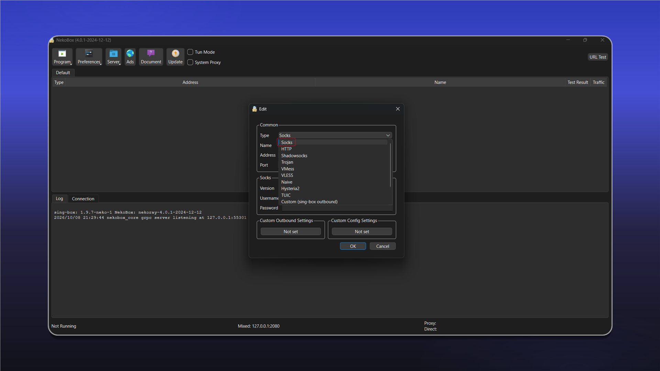Click the URL Test button
The height and width of the screenshot is (371, 660).
[x=598, y=57]
